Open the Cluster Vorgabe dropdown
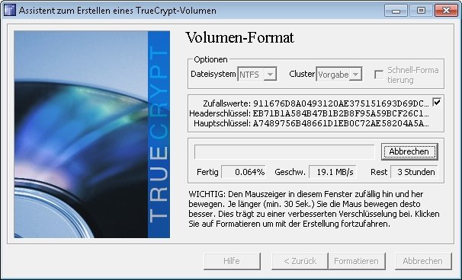462x280 pixels. pos(338,75)
